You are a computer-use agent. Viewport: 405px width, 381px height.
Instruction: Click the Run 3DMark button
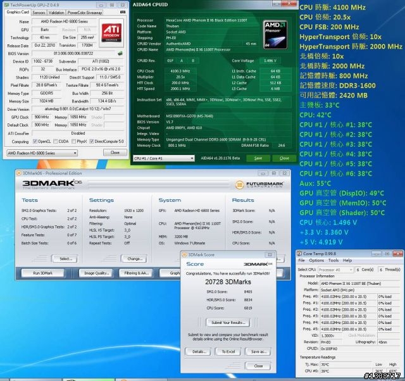(42, 273)
